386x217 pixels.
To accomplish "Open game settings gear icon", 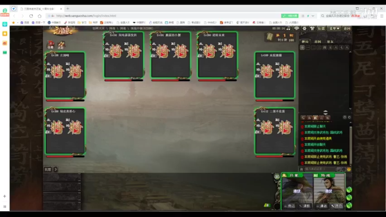I will [x=304, y=28].
